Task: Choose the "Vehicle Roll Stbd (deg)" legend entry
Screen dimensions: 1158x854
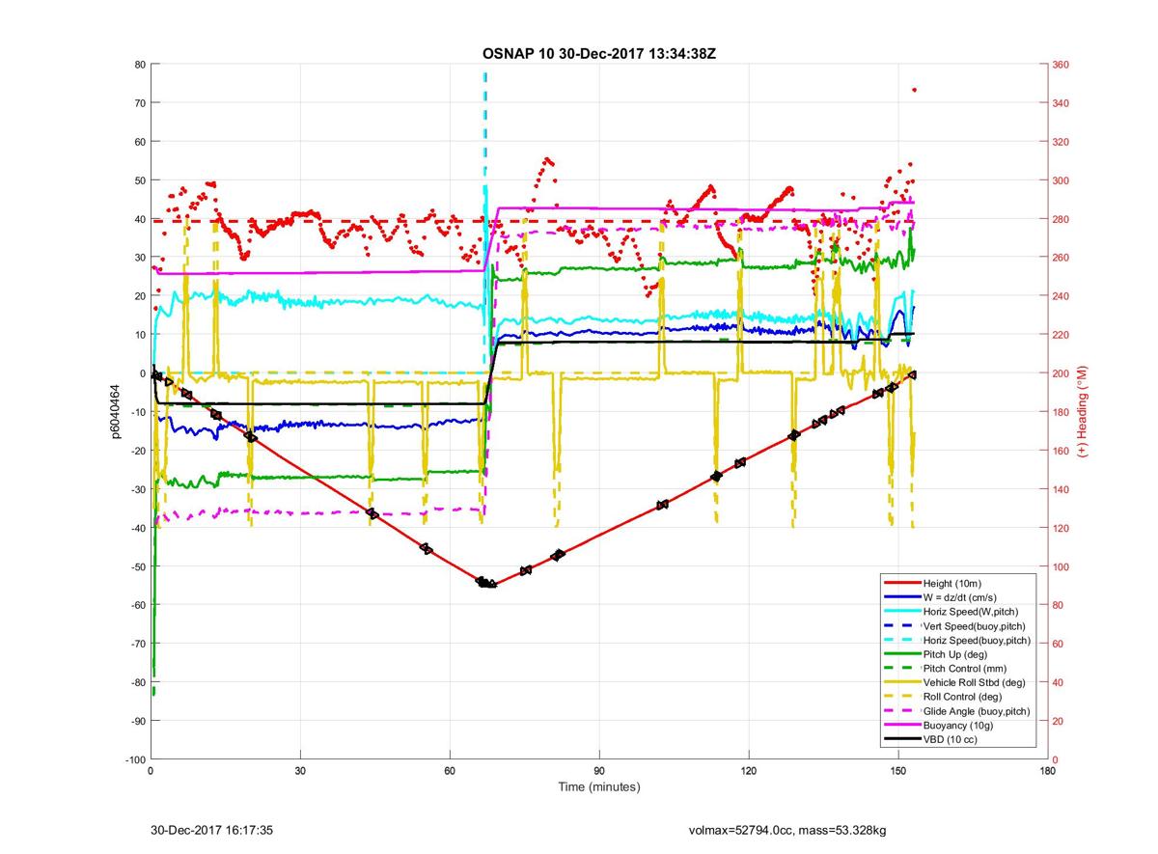Action: [x=975, y=682]
